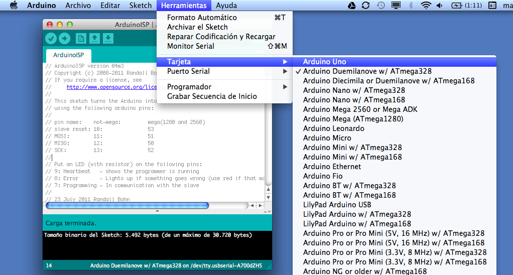Click Formato Automático menu entry
Image resolution: width=513 pixels, height=275 pixels.
(224, 18)
